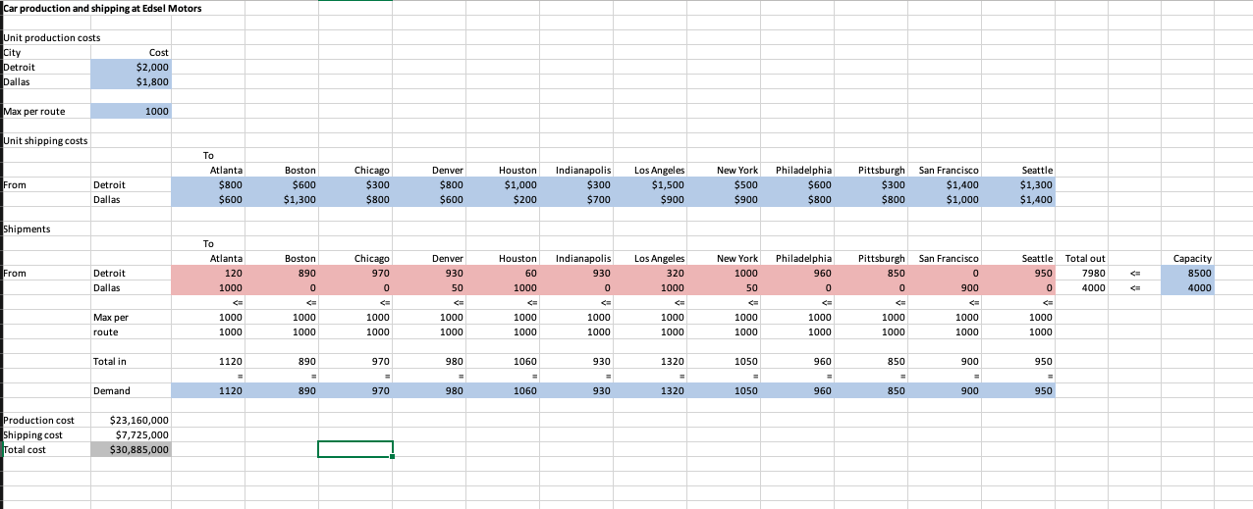
Task: Select the title cell 'Car production and shipping at Edsel Motors'
Action: [103, 9]
